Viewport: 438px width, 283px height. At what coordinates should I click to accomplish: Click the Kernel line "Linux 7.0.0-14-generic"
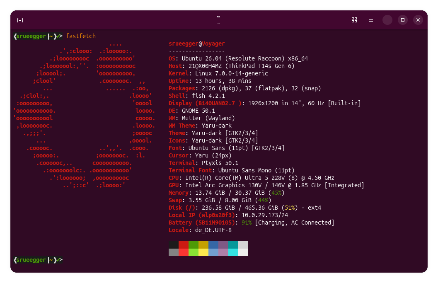pos(232,73)
